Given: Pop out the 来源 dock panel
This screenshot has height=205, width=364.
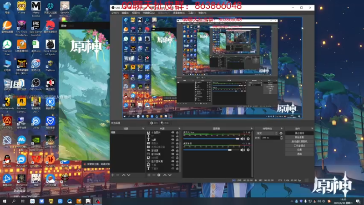Looking at the screenshot, I should point(179,128).
